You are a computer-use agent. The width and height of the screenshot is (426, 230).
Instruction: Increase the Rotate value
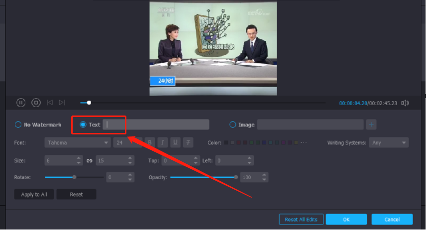tap(130, 175)
